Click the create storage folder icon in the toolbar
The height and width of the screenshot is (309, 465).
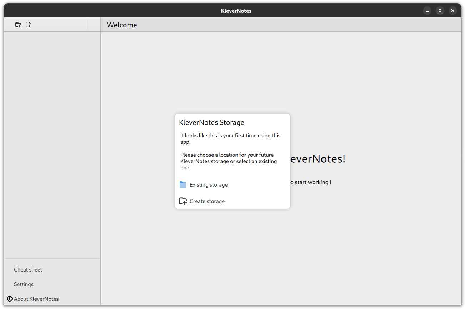tap(18, 25)
